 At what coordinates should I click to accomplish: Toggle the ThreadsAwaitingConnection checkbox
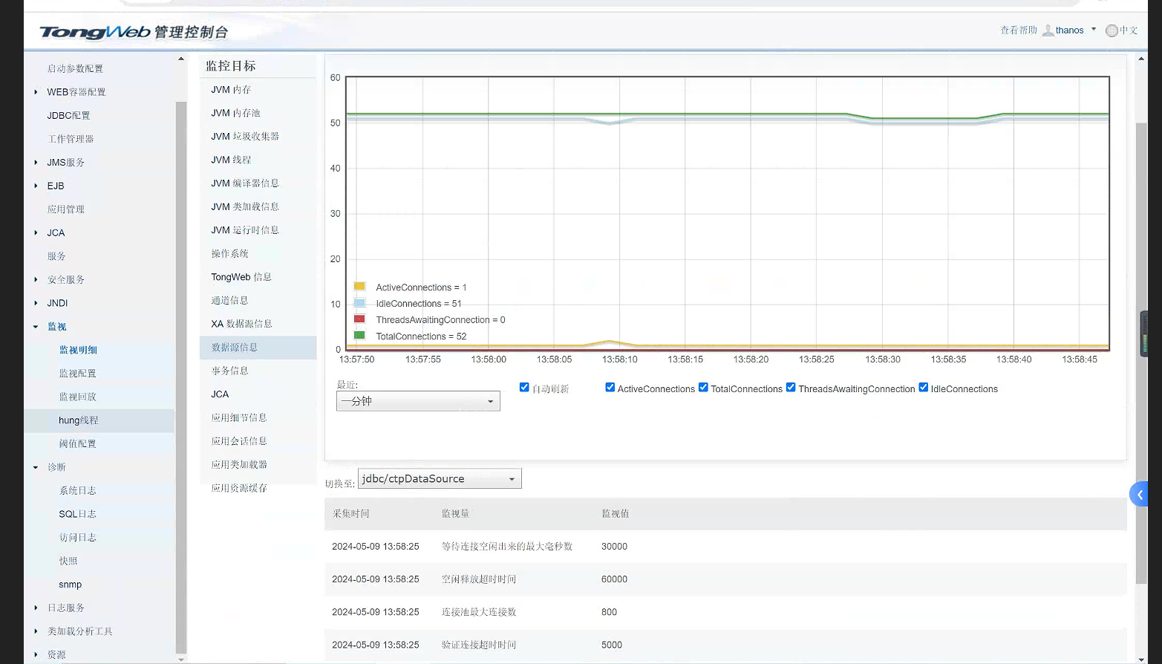tap(791, 388)
